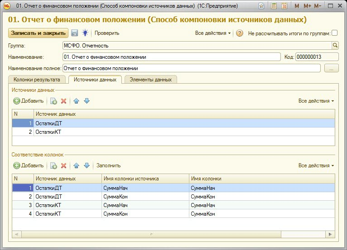347x250 pixels.
Task: Click 'Записать и закрыть' button
Action: pos(38,33)
